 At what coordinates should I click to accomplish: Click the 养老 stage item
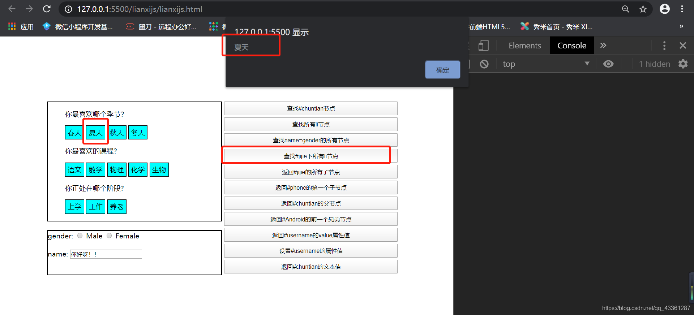point(117,207)
